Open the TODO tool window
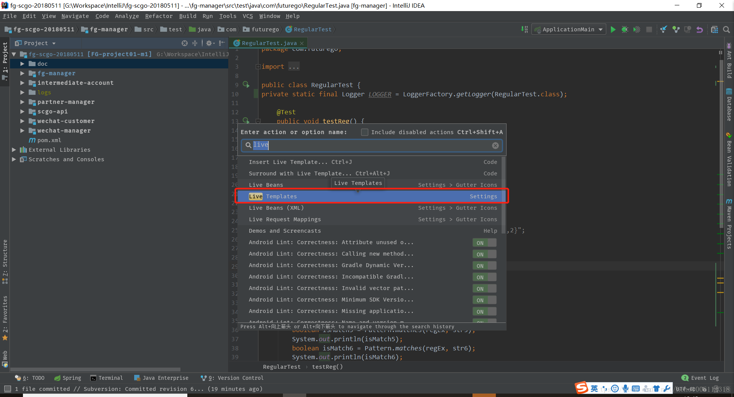734x397 pixels. (30, 378)
